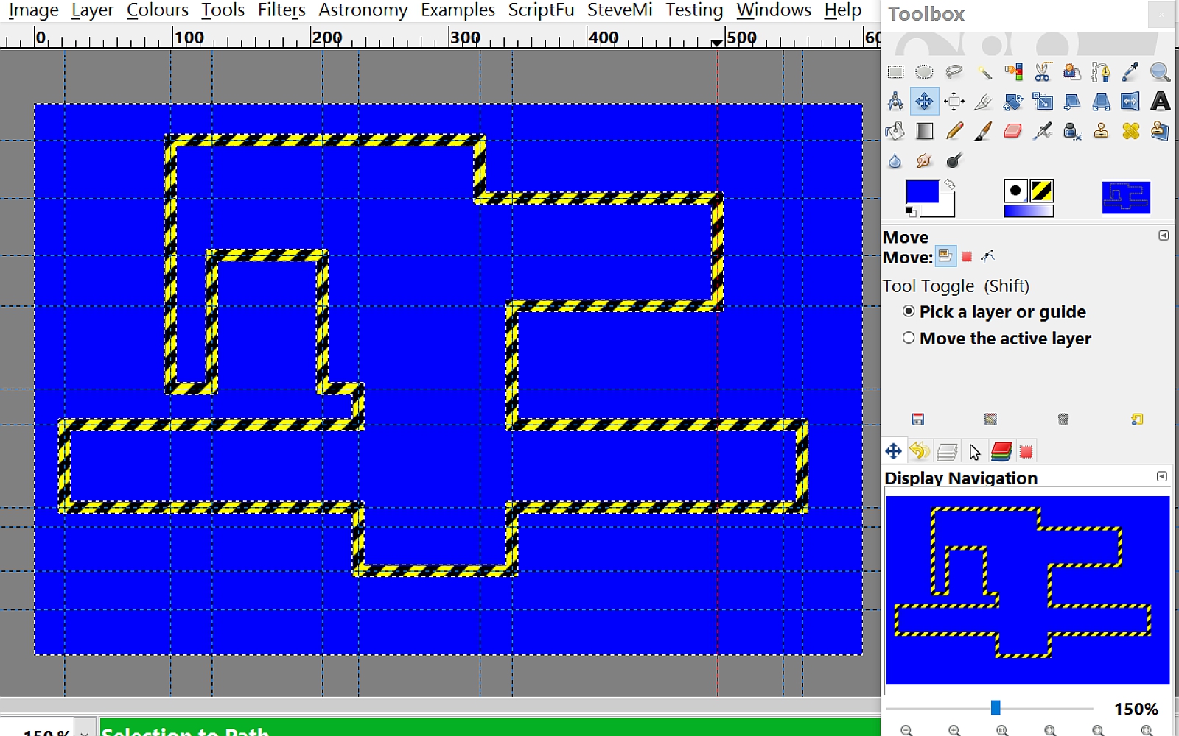This screenshot has width=1179, height=736.
Task: Switch to the Pointer information tab
Action: (x=974, y=451)
